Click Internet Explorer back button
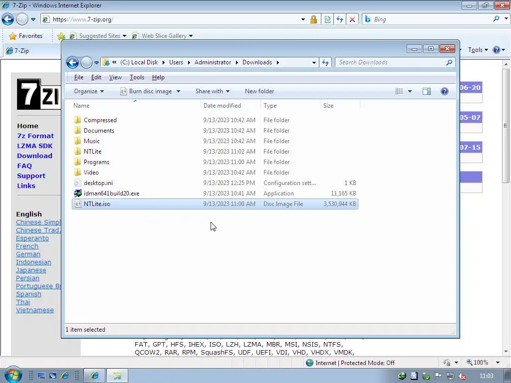 coord(8,19)
